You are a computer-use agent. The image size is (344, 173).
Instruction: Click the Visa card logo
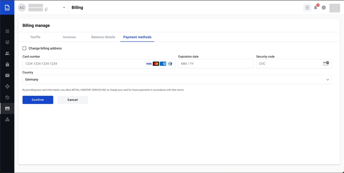149,64
